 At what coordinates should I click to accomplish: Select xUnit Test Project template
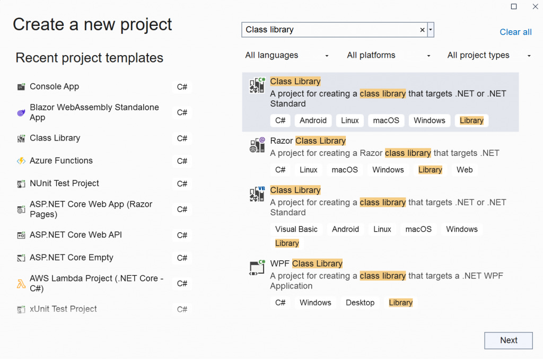[x=63, y=309]
